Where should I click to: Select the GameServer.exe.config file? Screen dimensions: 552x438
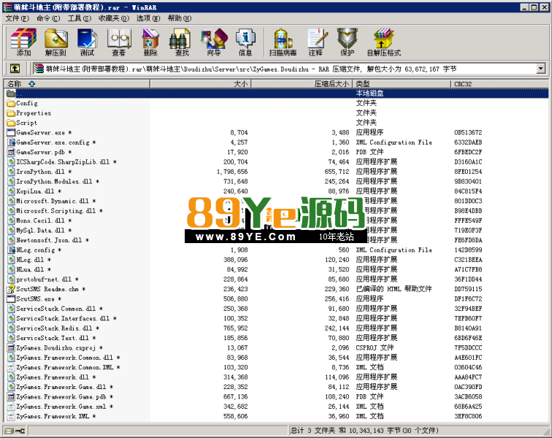point(276,142)
